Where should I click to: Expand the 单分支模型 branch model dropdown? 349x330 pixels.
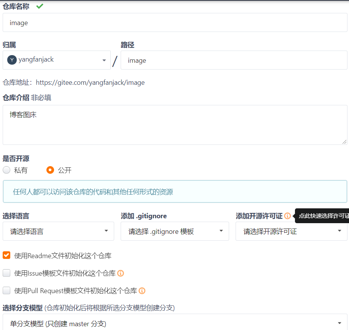click(x=175, y=323)
